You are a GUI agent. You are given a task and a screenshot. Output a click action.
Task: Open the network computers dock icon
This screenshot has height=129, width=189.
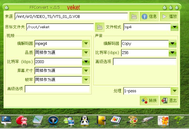tap(69, 121)
